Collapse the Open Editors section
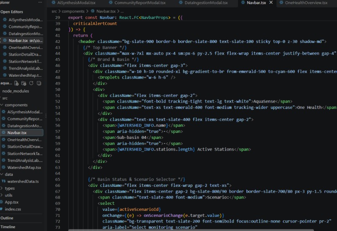Image resolution: width=337 pixels, height=231 pixels. (x=12, y=12)
